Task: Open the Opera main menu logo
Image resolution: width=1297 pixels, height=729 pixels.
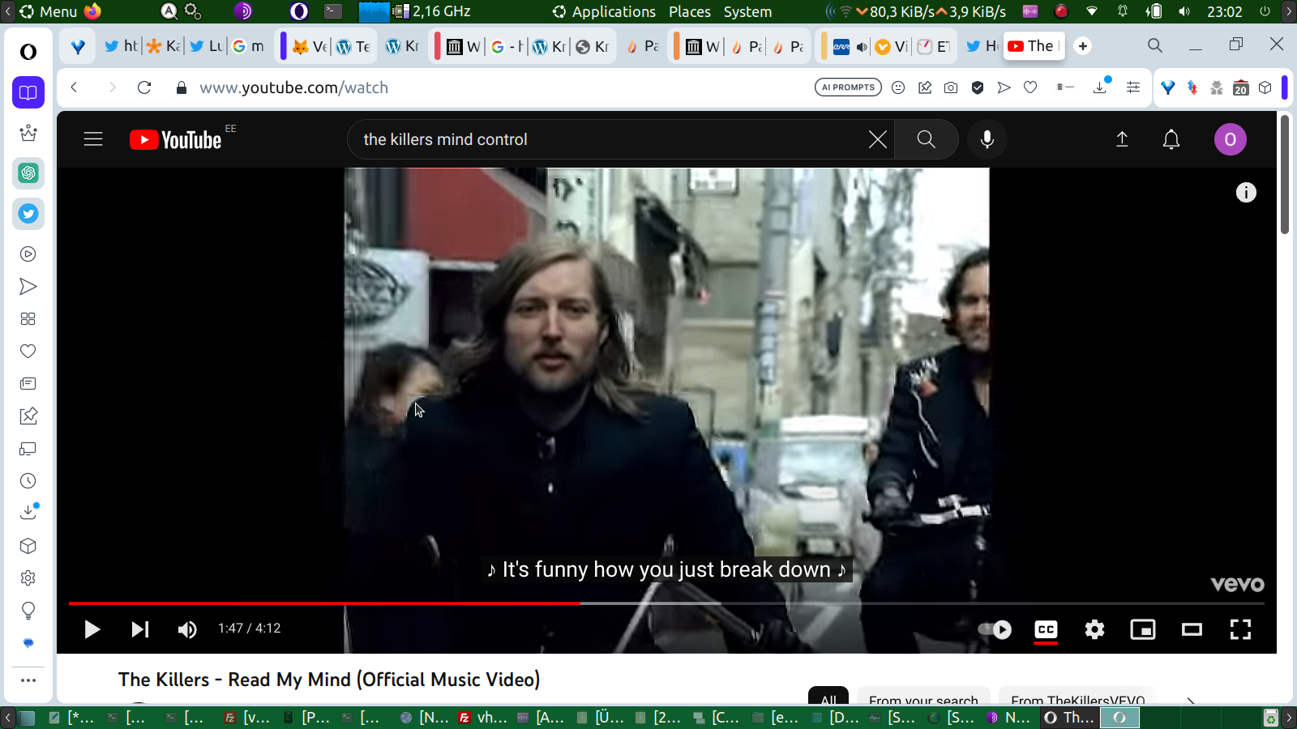Action: [x=28, y=52]
